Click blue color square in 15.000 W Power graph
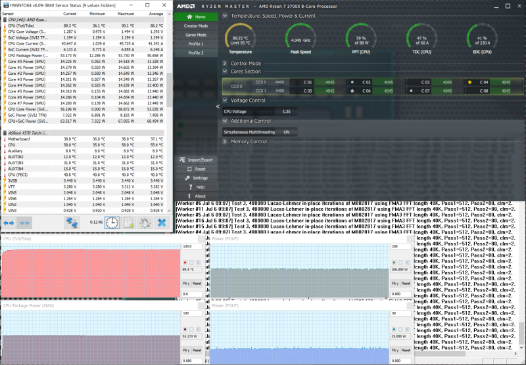Image resolution: width=526 pixels, height=365 pixels. (x=394, y=330)
